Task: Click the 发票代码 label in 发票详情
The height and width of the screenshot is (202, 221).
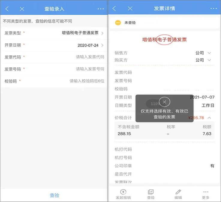Action: click(123, 72)
